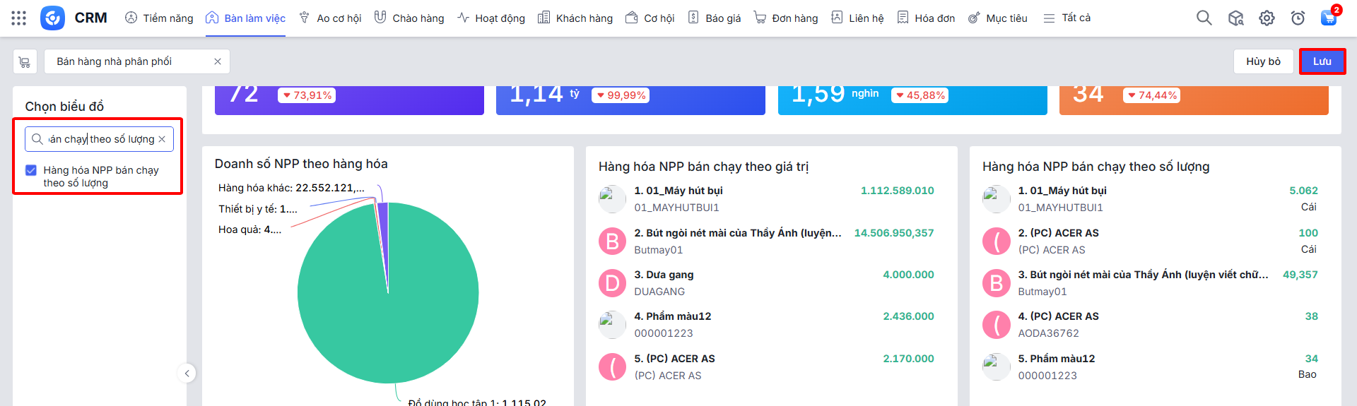Click the Lưu button
The width and height of the screenshot is (1357, 406).
1322,61
